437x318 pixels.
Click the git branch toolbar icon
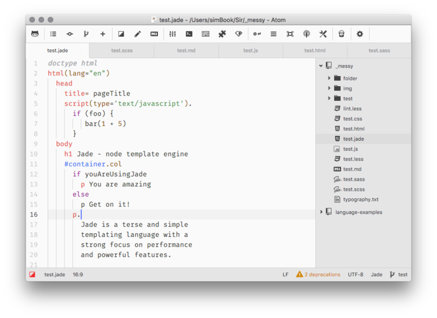click(x=86, y=34)
